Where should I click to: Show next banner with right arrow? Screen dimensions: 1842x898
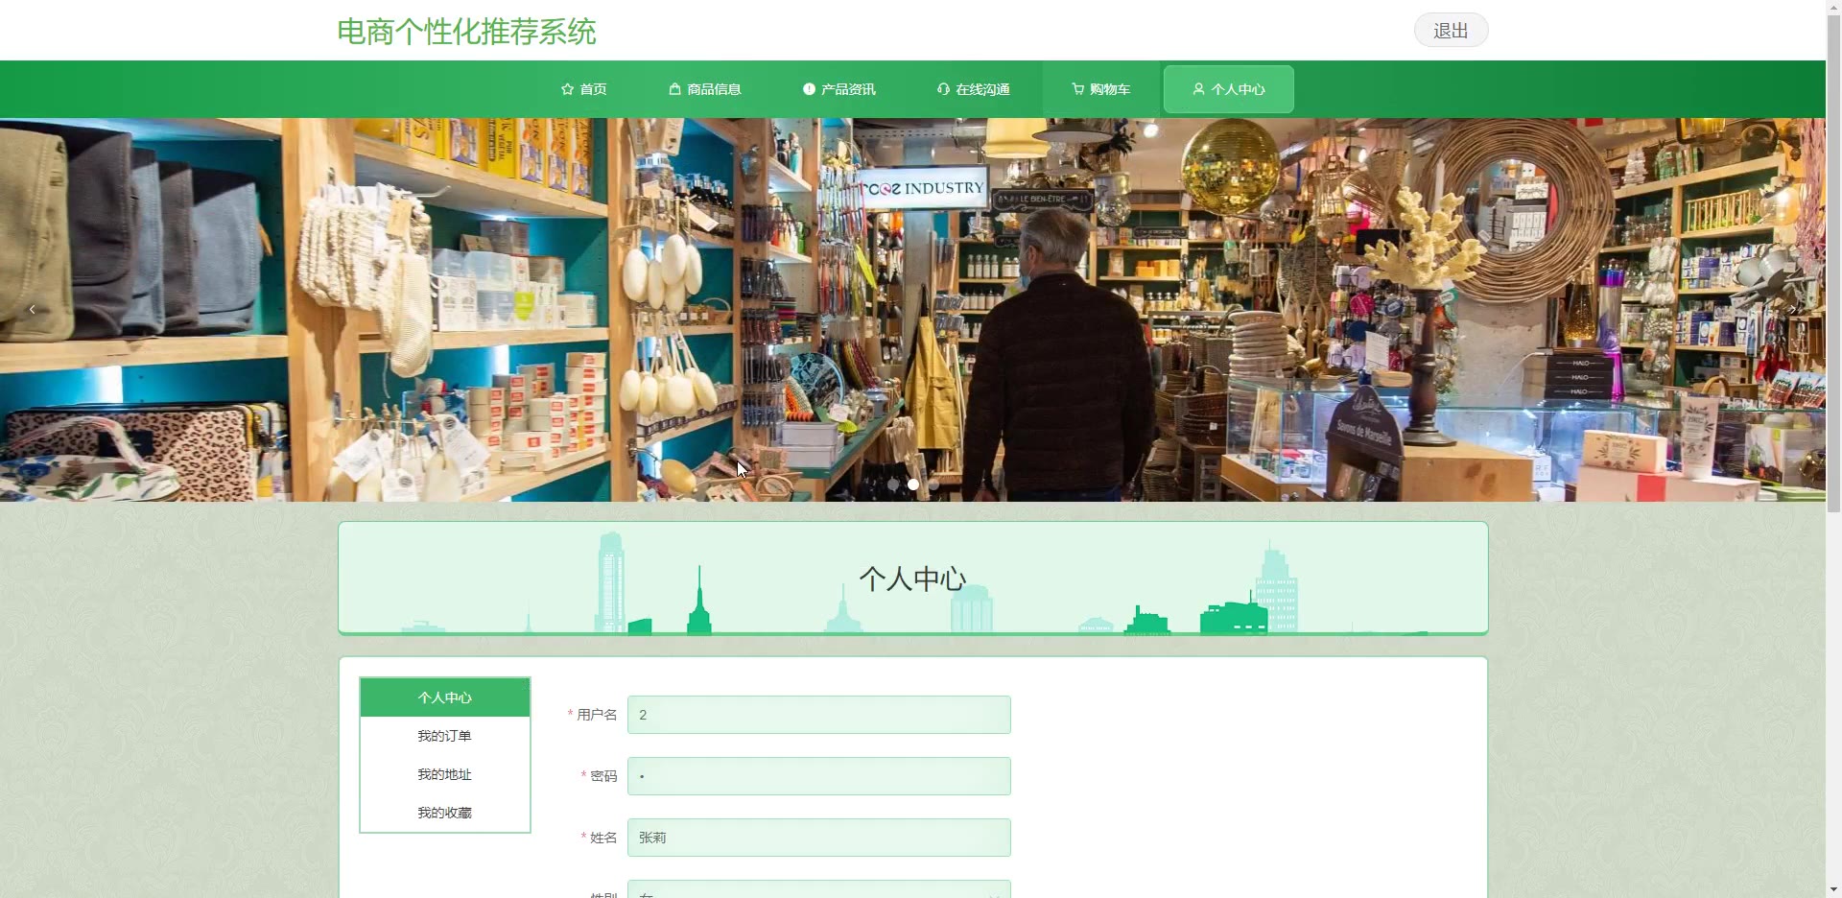[x=1793, y=309]
